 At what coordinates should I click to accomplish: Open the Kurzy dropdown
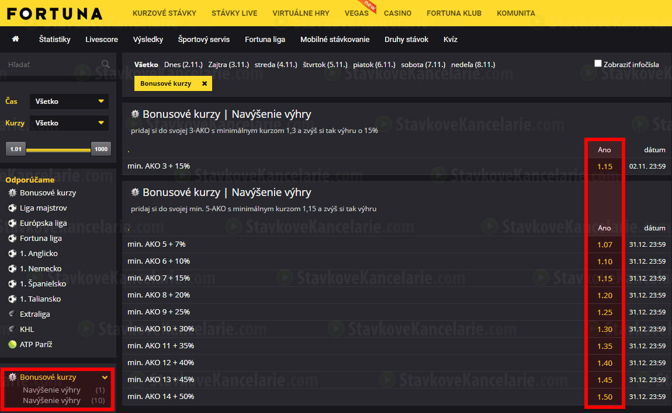(x=69, y=123)
